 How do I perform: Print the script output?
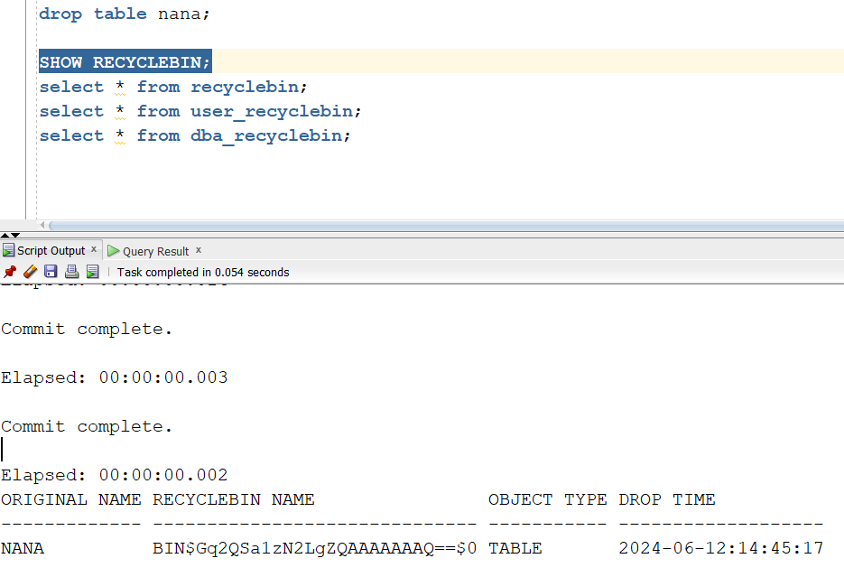(71, 272)
